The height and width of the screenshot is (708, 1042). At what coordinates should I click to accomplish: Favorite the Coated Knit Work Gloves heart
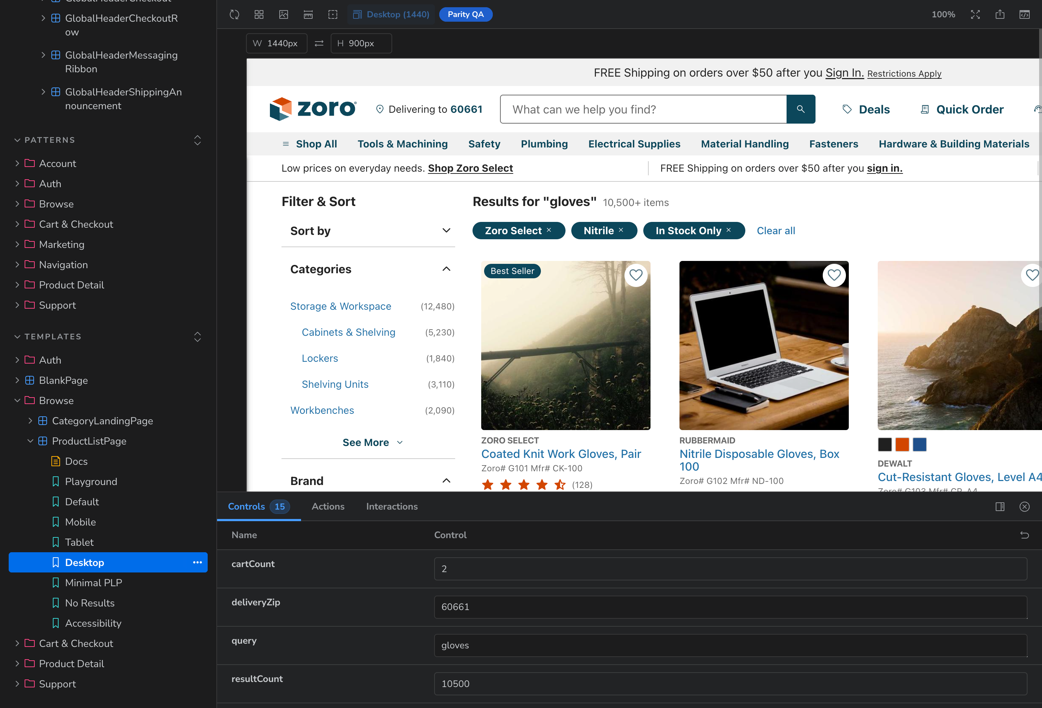click(636, 275)
